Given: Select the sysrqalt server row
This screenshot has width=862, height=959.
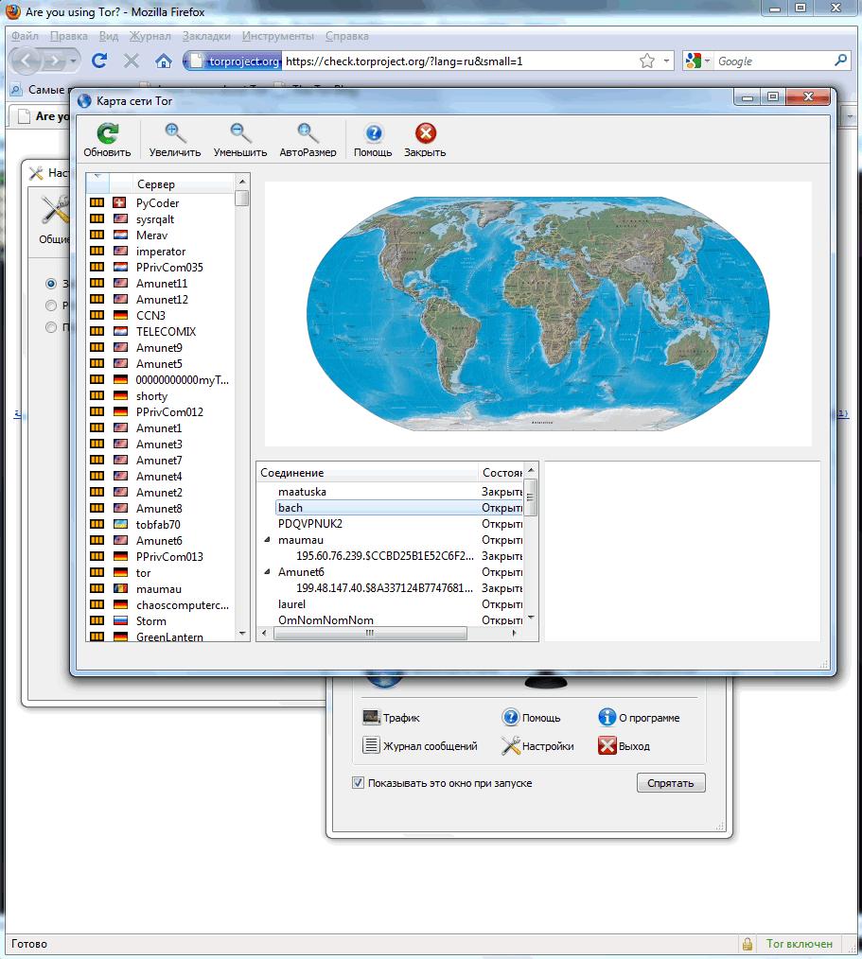Looking at the screenshot, I should (160, 219).
